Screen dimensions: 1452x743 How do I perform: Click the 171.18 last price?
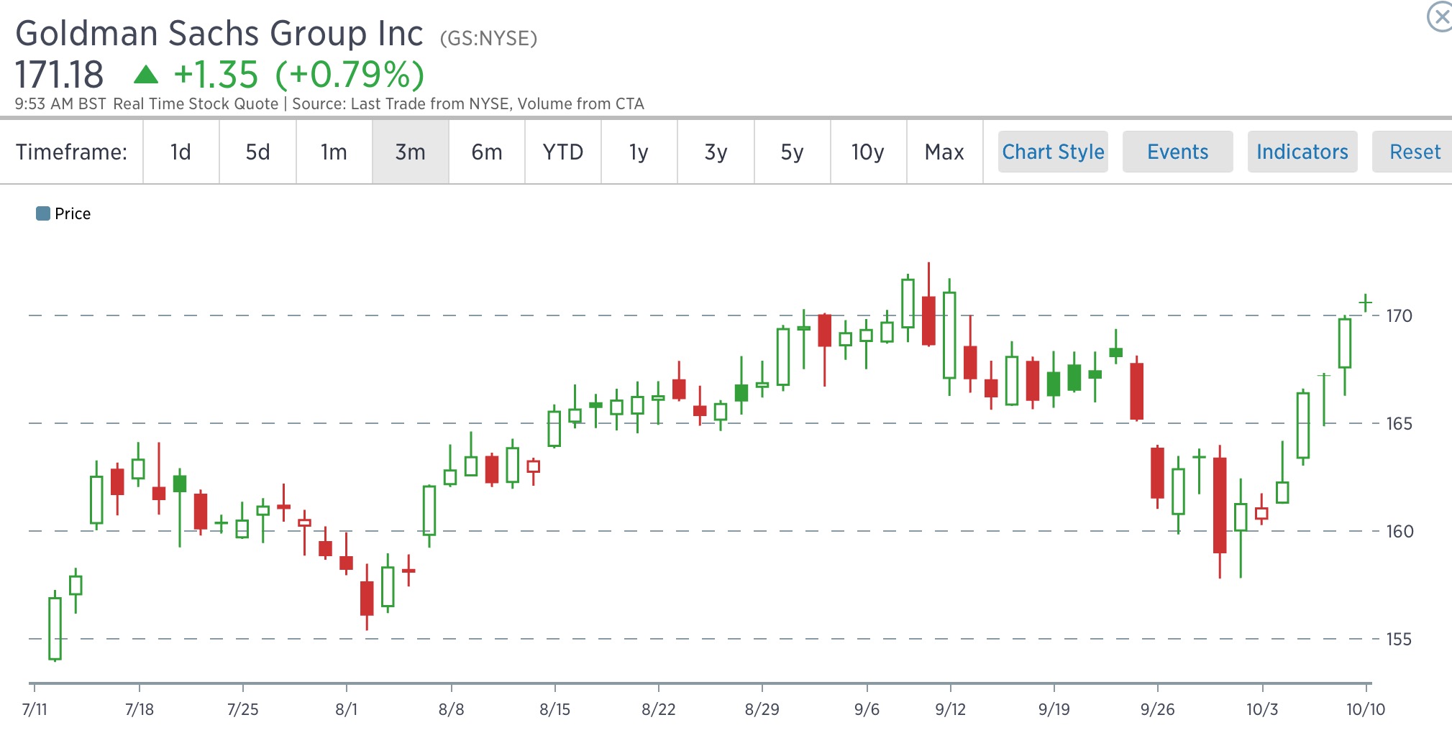click(60, 75)
